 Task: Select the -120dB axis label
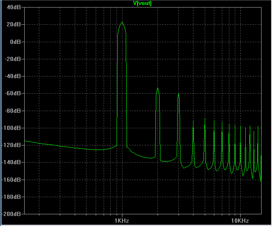(11, 145)
